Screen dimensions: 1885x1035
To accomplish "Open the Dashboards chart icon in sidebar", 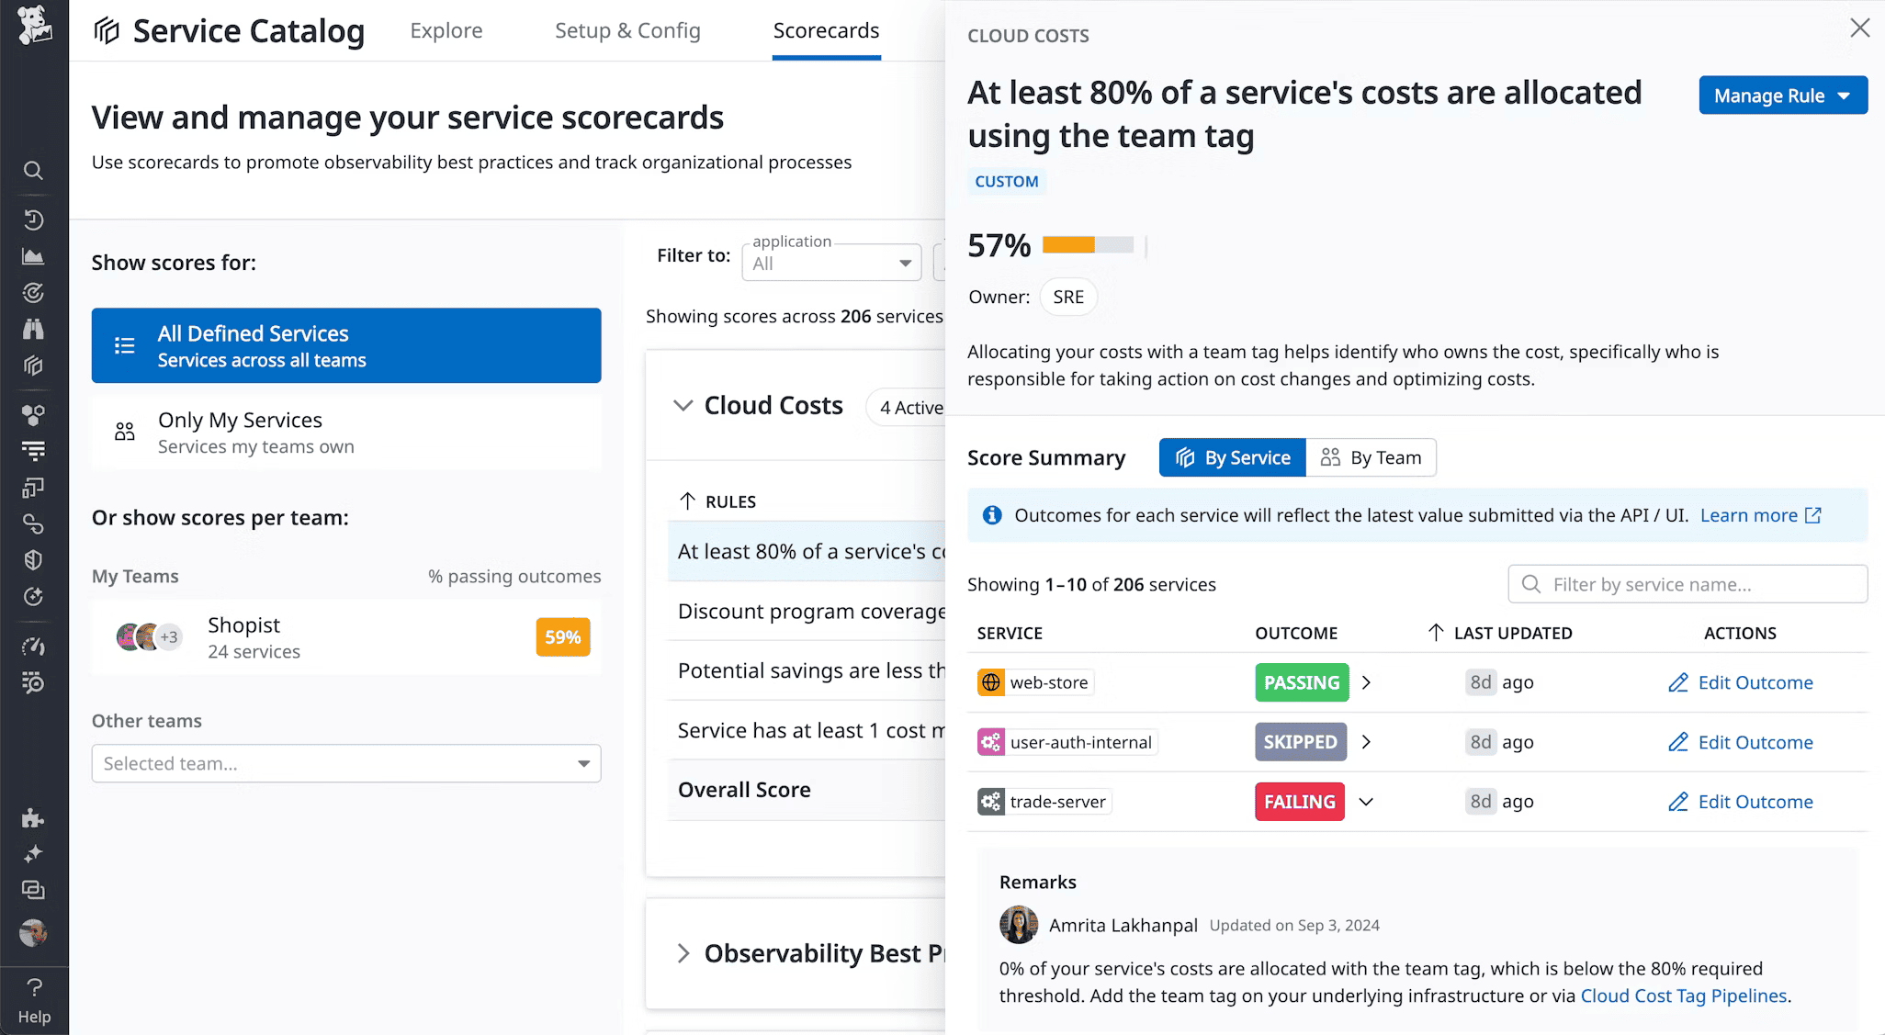I will pos(34,256).
